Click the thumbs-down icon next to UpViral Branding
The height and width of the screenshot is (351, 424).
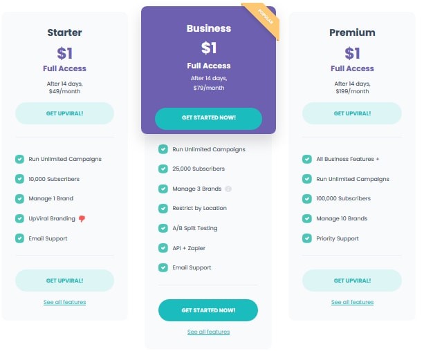82,218
